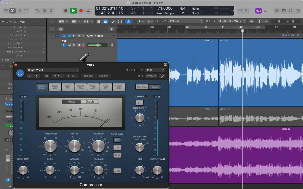Viewport: 303px width, 189px height.
Task: Click the horizontal auto zoom button
Action: point(266,21)
